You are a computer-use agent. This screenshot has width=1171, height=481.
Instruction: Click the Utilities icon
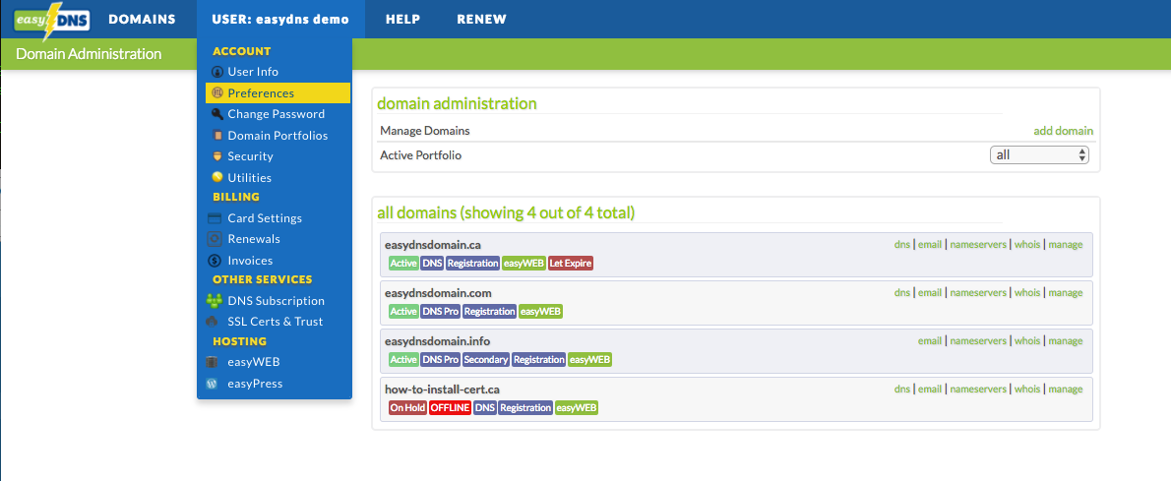(x=216, y=178)
